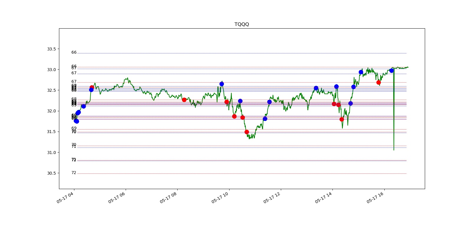
Task: Select the blue marker at 31.8 near 11:20
Action: pos(265,119)
